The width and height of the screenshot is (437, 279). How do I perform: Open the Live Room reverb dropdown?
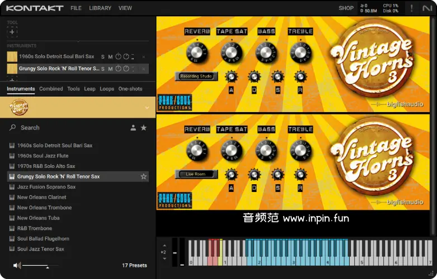(x=196, y=174)
